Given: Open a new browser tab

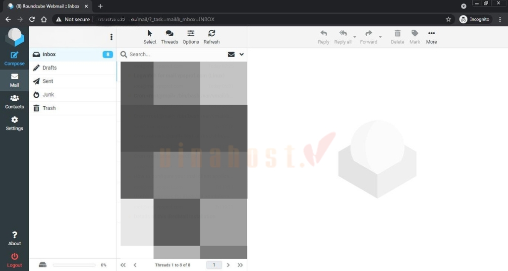Looking at the screenshot, I should point(101,6).
